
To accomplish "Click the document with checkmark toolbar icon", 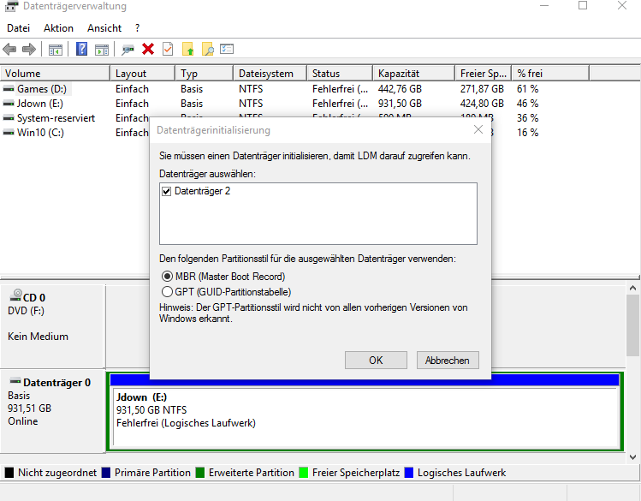I will click(x=168, y=50).
